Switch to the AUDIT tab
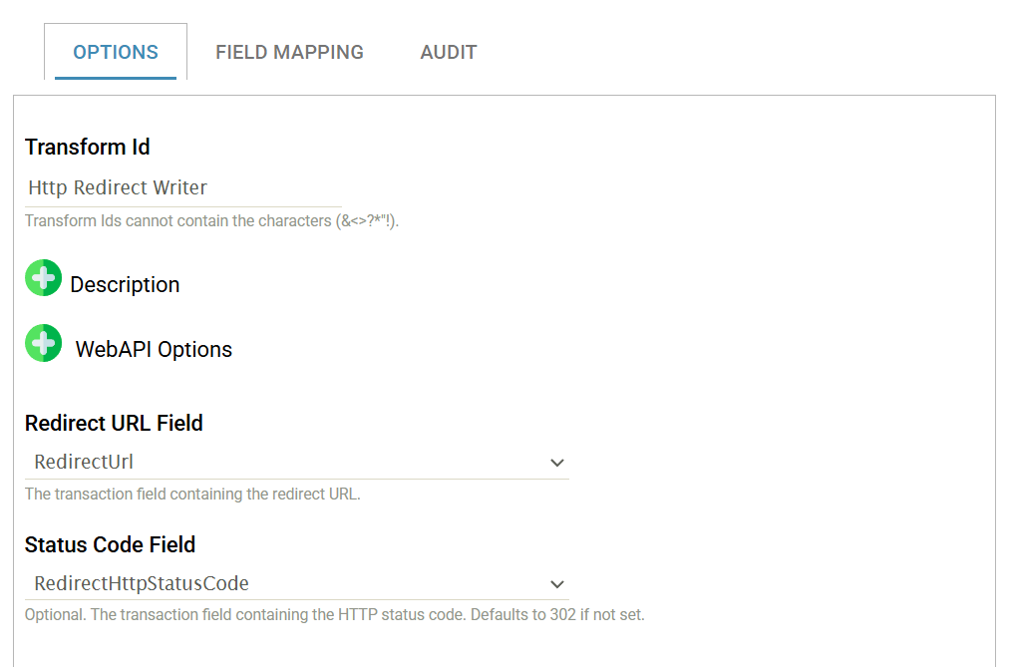 [449, 52]
